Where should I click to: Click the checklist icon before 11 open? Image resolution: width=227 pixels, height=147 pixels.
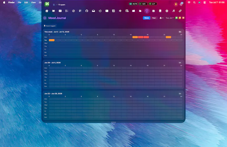coord(54,5)
